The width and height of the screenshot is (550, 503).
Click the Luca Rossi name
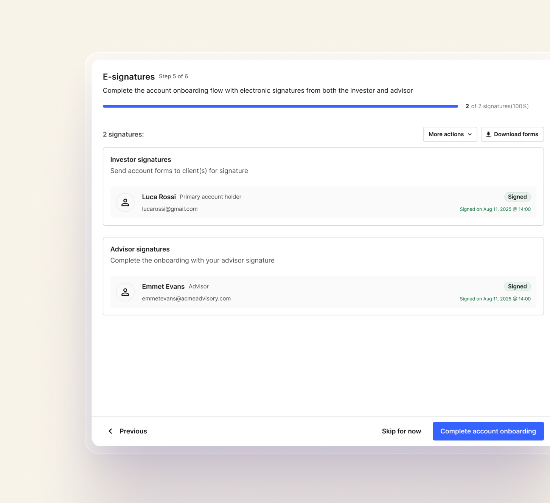coord(159,197)
